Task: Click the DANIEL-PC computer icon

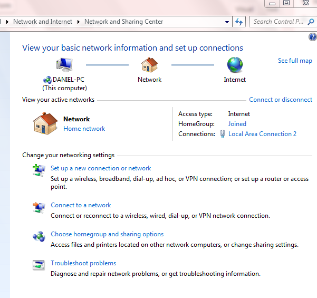Action: [65, 65]
